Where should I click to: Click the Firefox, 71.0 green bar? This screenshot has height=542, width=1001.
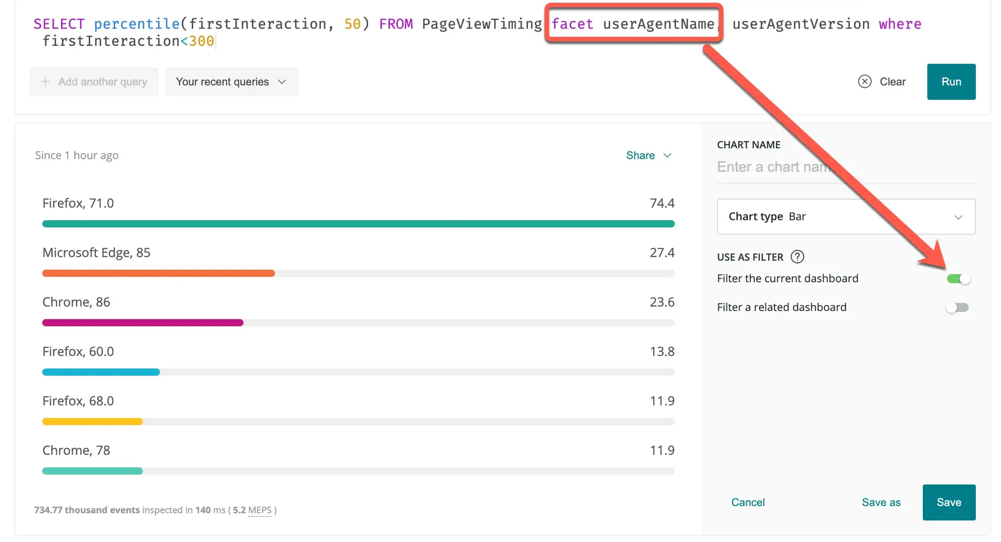point(358,224)
